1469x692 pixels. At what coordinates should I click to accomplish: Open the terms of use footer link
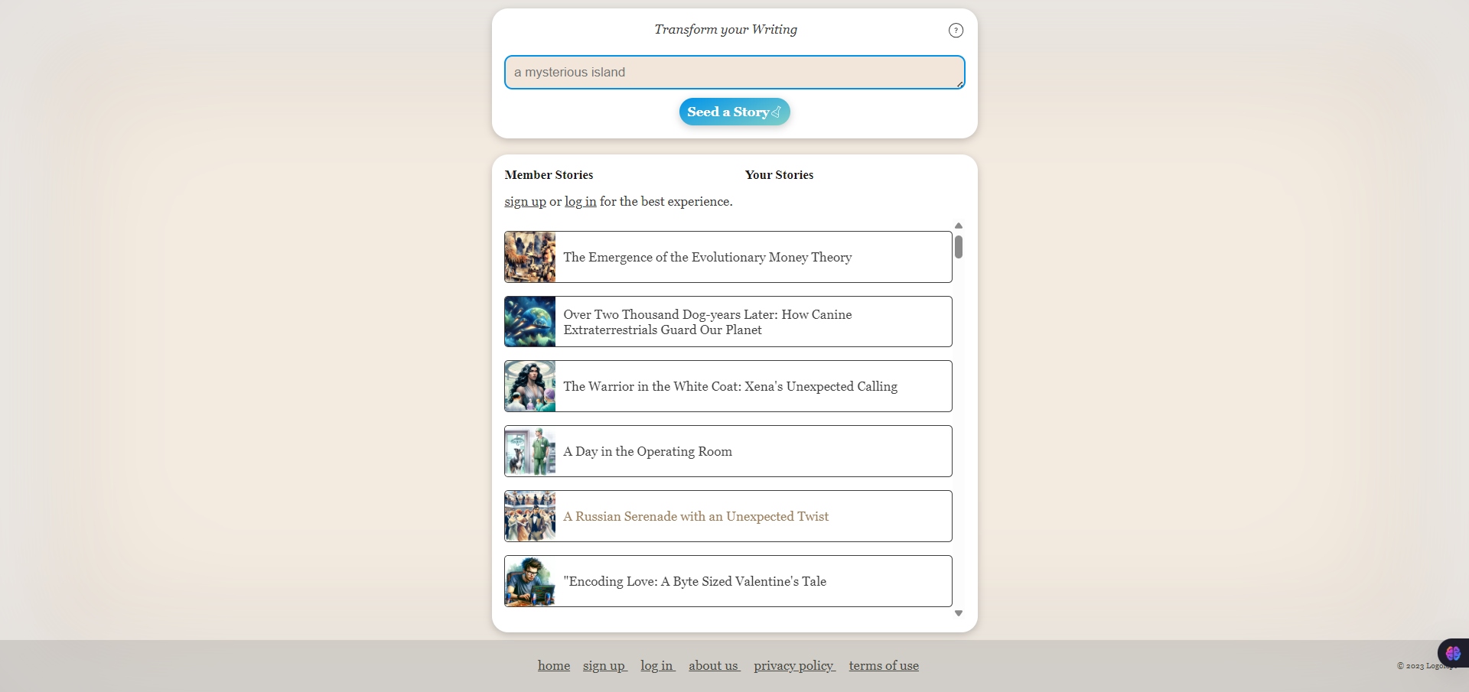coord(884,666)
